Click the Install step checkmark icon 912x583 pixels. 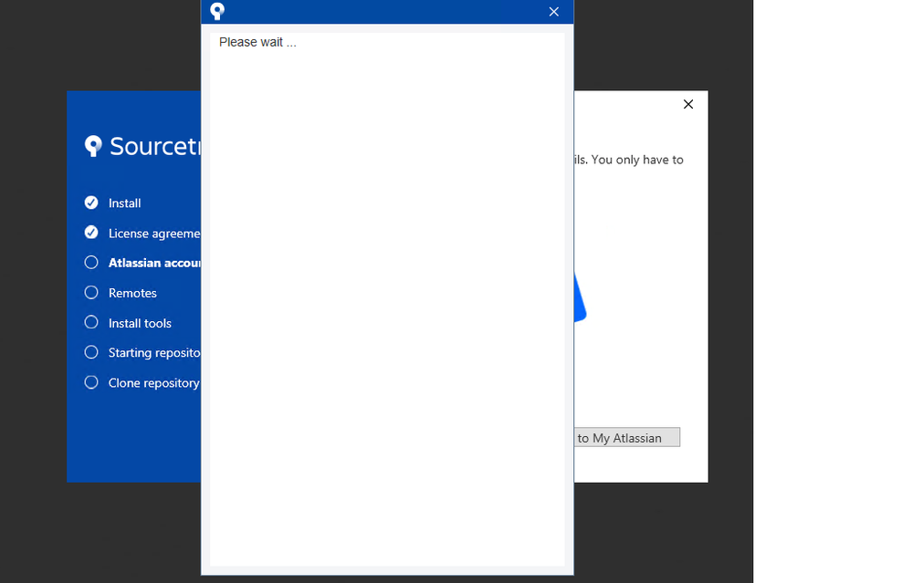pyautogui.click(x=91, y=203)
